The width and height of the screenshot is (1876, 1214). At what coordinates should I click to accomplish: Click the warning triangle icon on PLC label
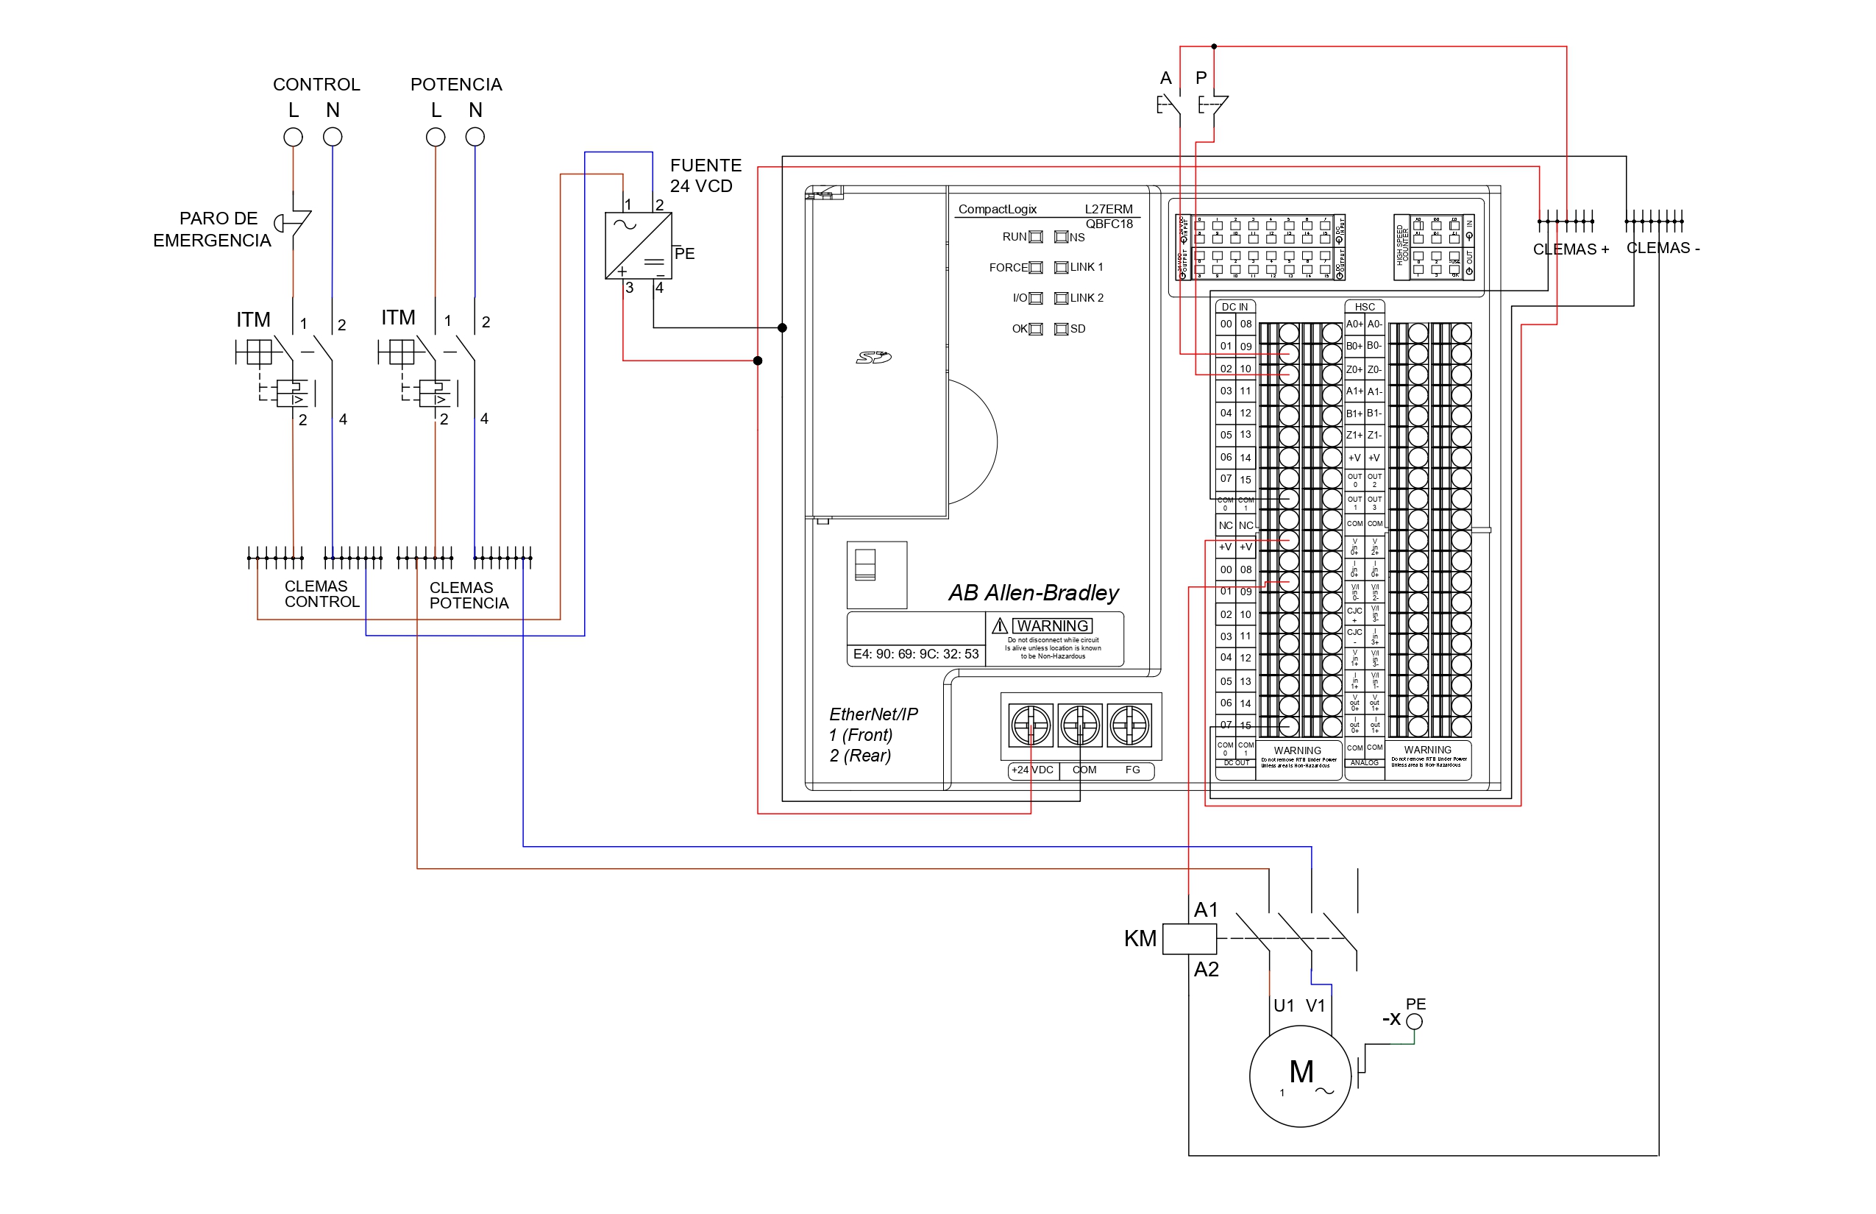point(1000,626)
